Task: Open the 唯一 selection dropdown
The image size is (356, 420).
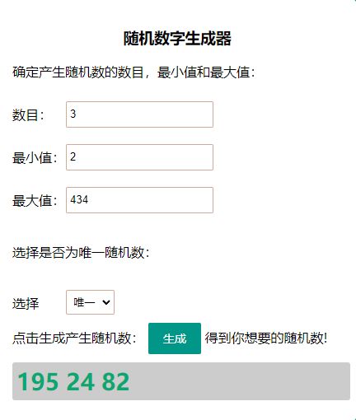Action: (x=90, y=302)
